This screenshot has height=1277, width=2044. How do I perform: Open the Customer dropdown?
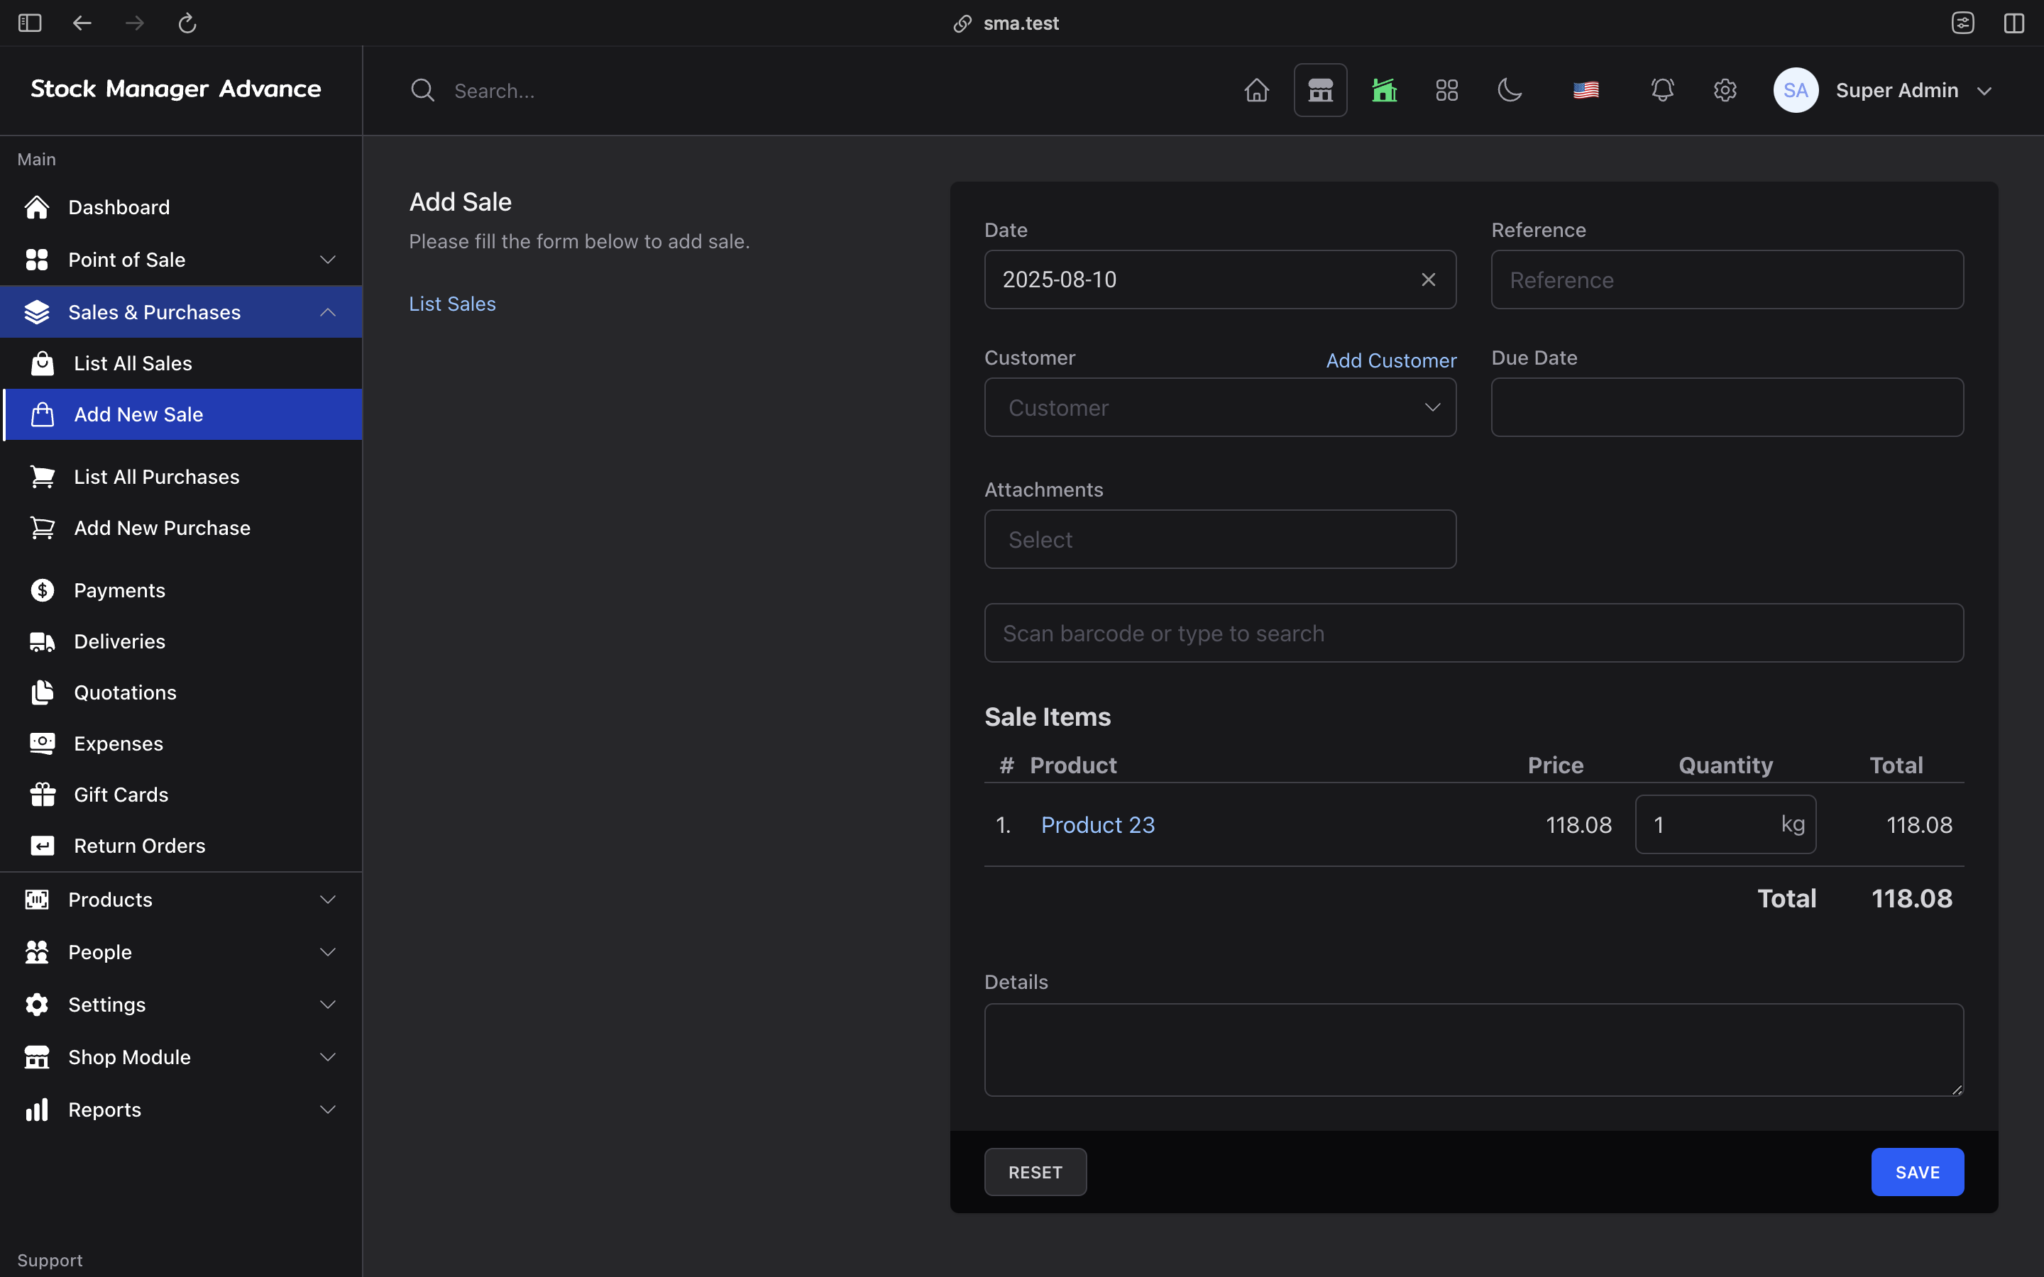tap(1219, 407)
